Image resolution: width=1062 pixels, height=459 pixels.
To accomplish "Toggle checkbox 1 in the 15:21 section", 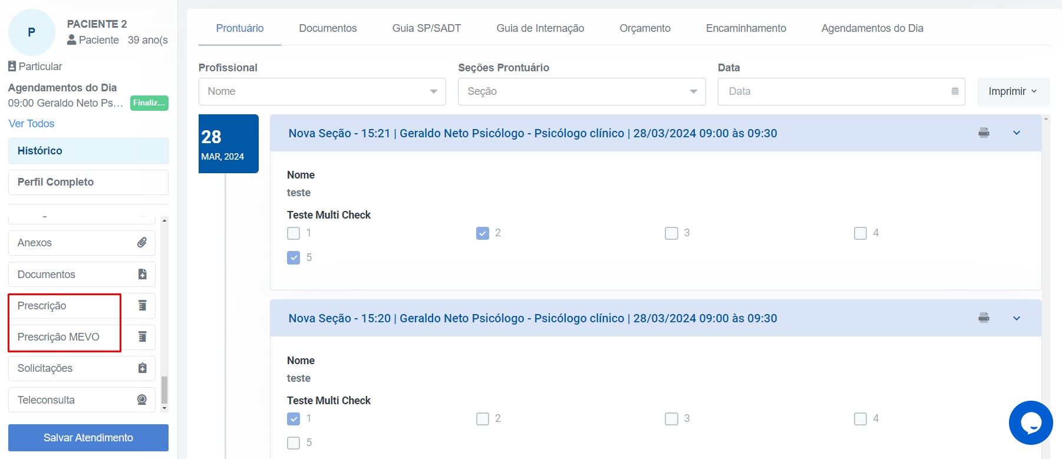I will pyautogui.click(x=293, y=233).
